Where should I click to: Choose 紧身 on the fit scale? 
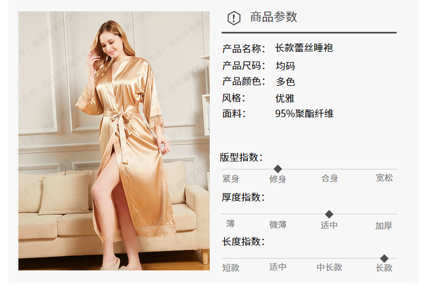[231, 179]
